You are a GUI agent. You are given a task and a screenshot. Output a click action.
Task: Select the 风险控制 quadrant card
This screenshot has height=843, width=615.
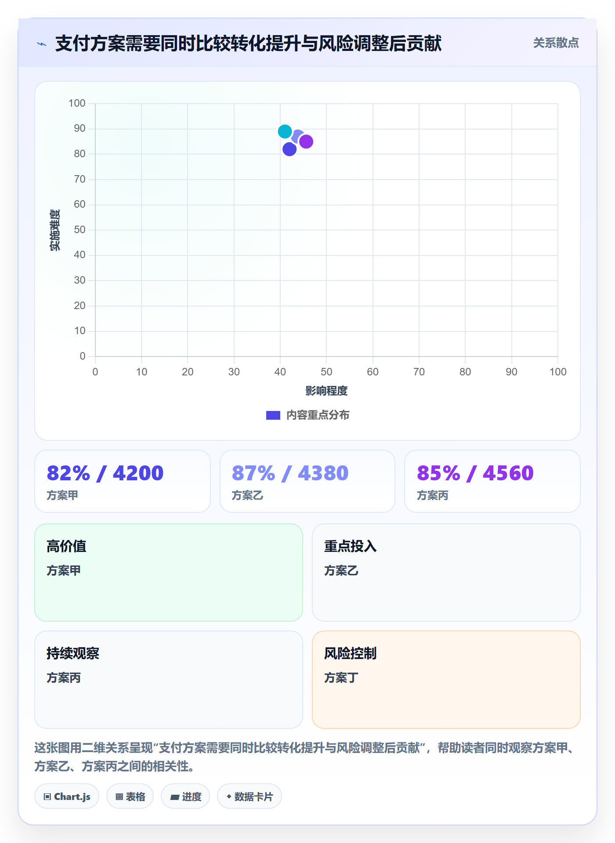446,680
